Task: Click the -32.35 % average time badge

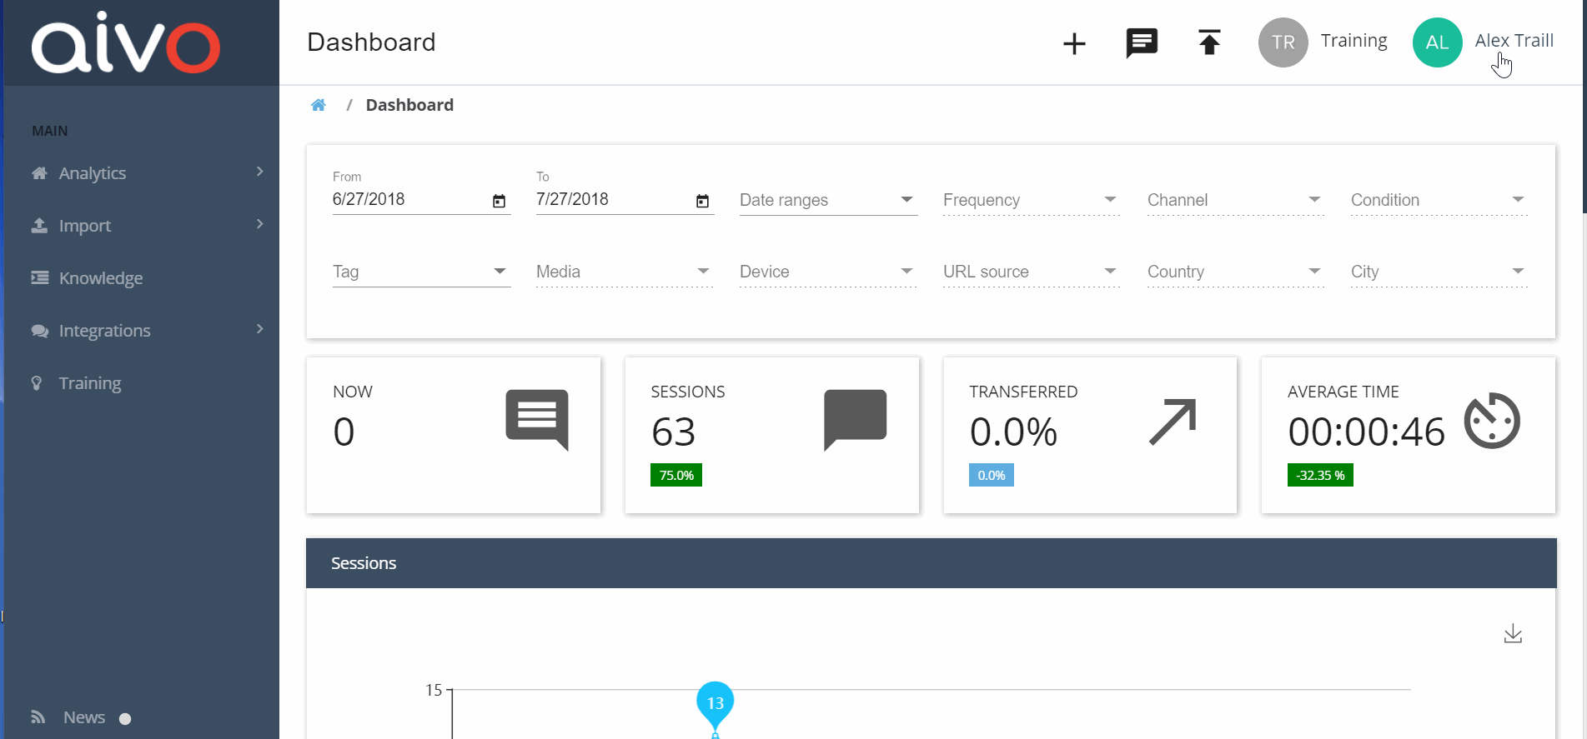Action: [1320, 475]
